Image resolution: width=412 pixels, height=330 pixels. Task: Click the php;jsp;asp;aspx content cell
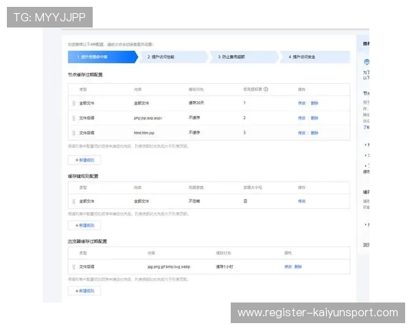(148, 118)
